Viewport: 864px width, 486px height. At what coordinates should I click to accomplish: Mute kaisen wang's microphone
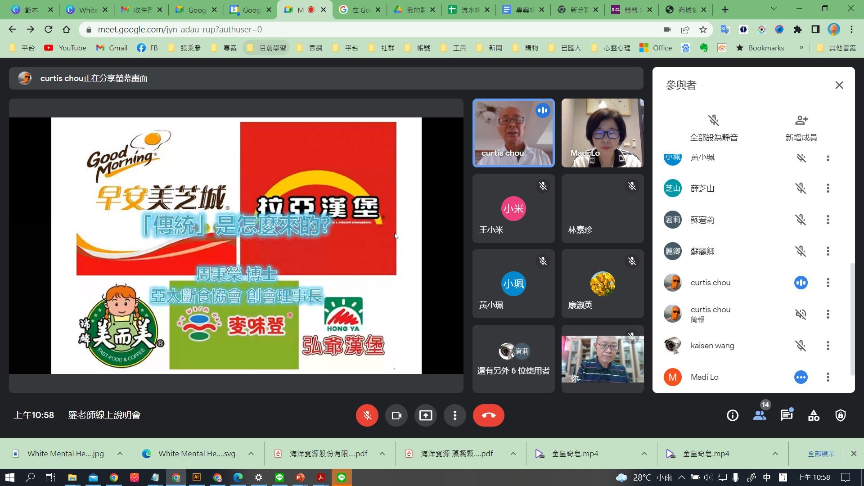tap(801, 346)
